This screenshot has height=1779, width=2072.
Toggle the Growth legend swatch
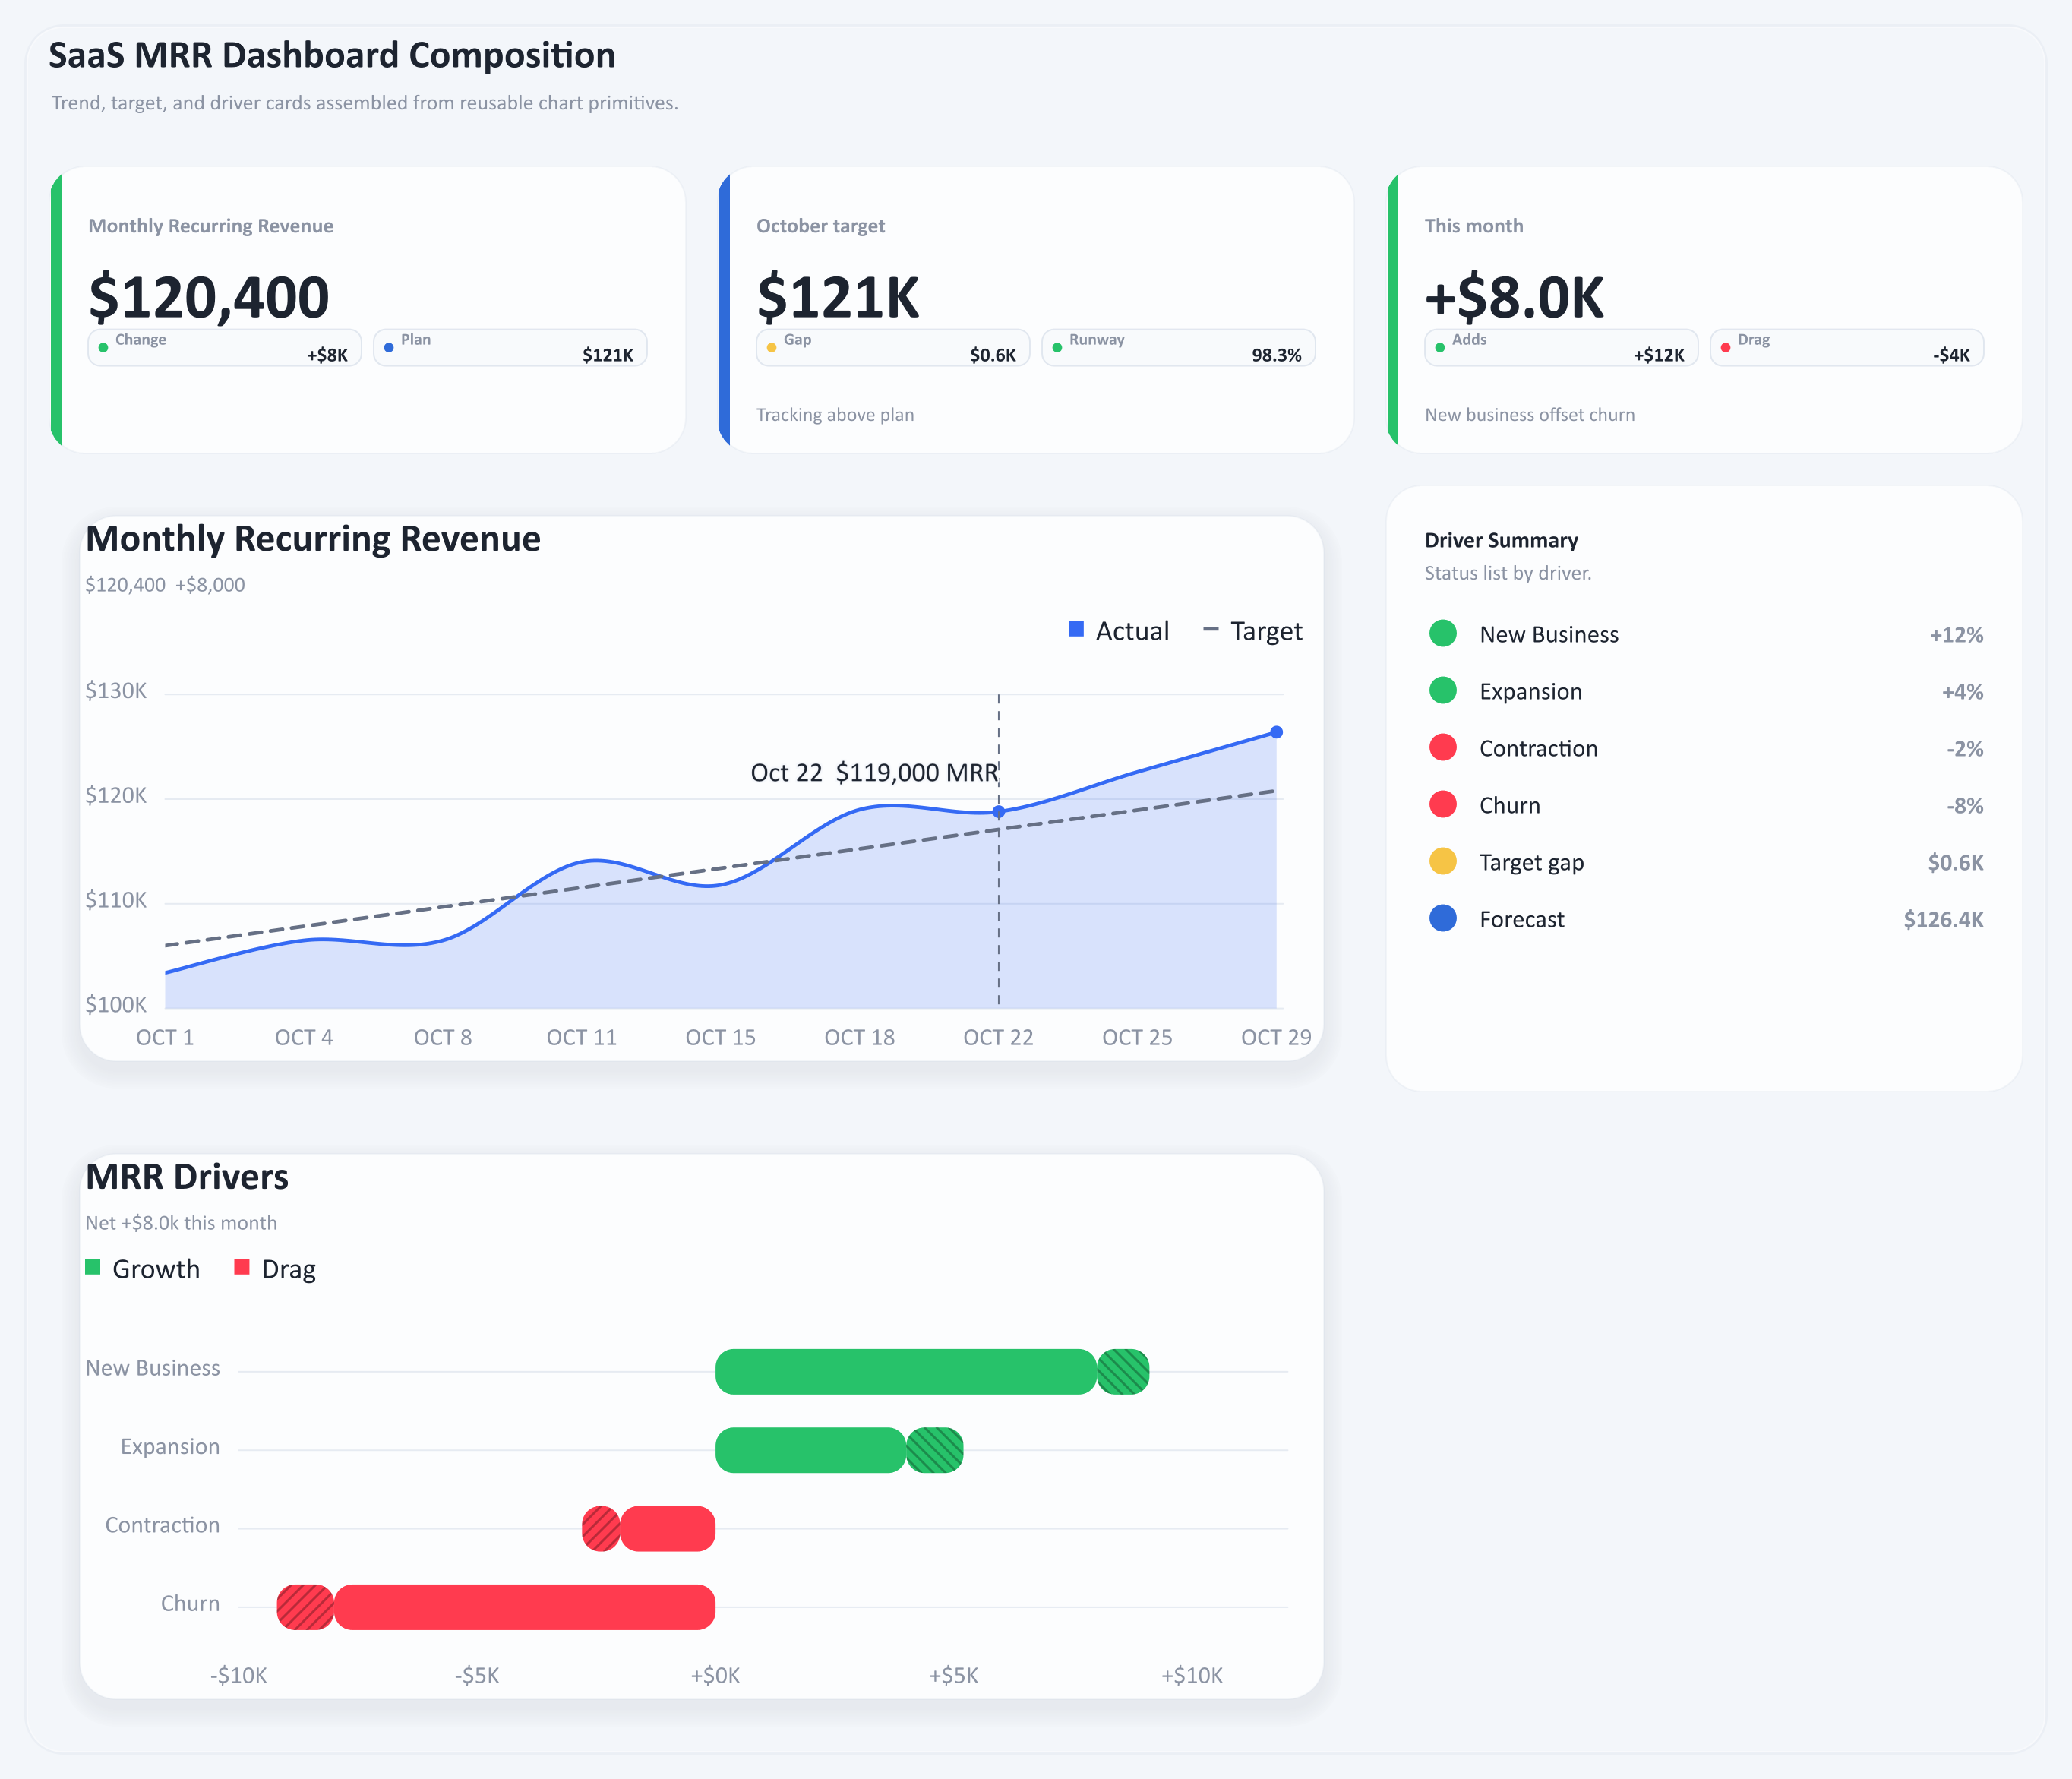point(93,1267)
